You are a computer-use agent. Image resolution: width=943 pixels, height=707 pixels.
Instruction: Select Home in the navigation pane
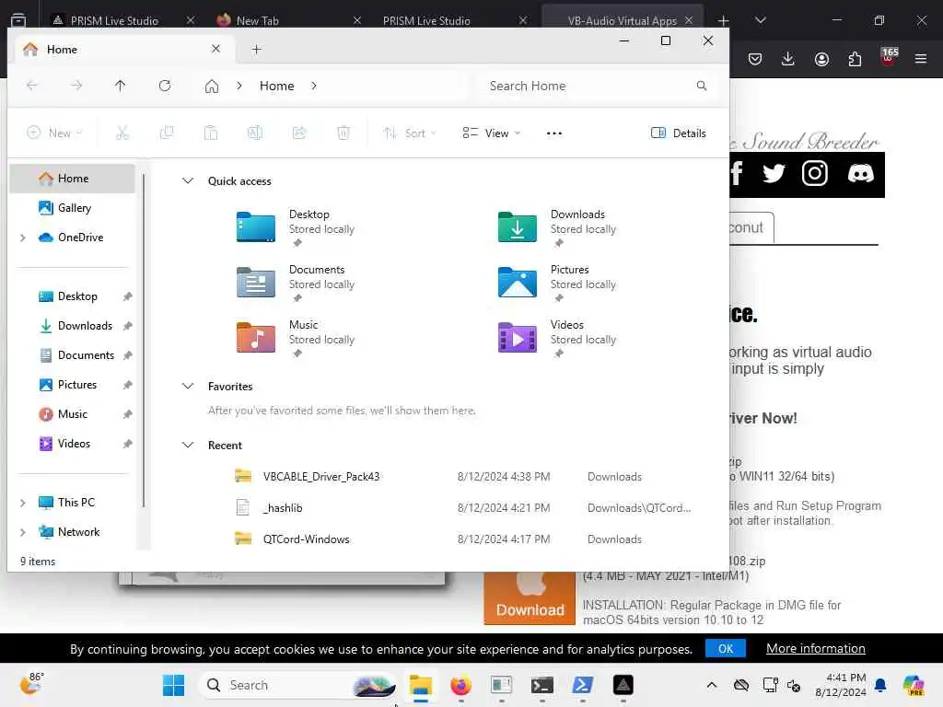pos(72,179)
